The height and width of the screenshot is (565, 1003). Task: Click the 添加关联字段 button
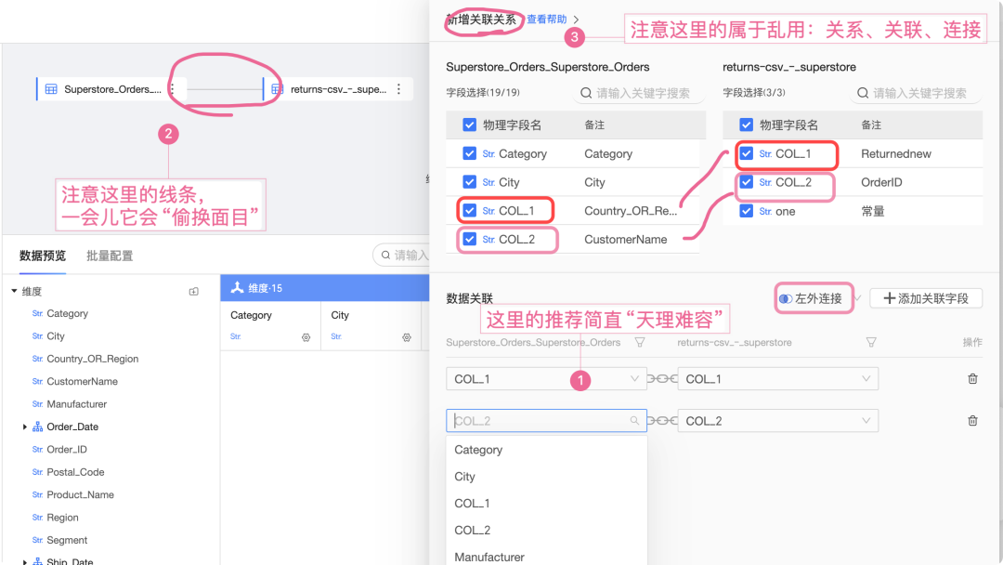pyautogui.click(x=926, y=298)
